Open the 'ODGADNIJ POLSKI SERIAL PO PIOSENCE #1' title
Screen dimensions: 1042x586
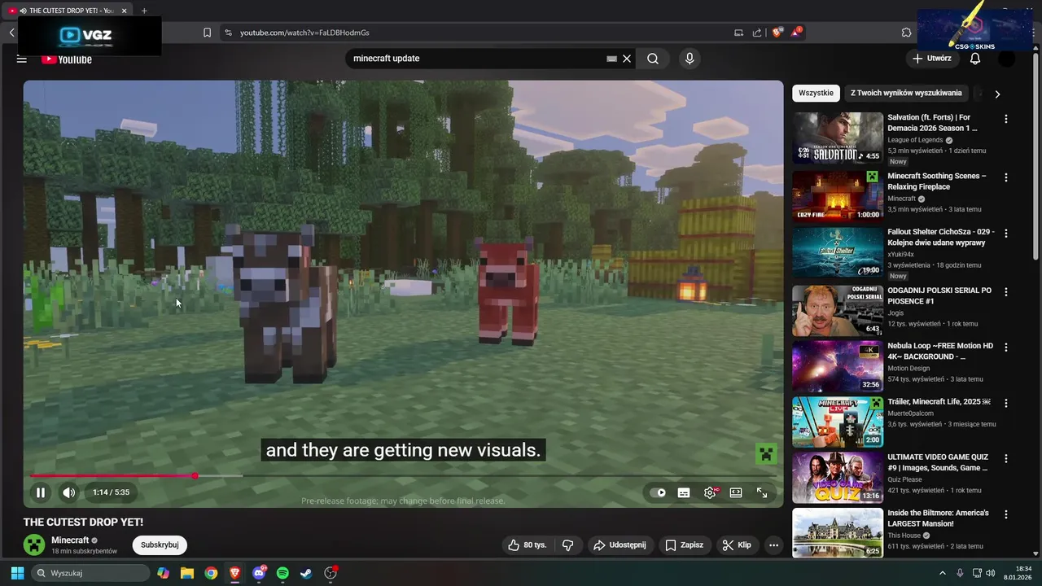(939, 295)
